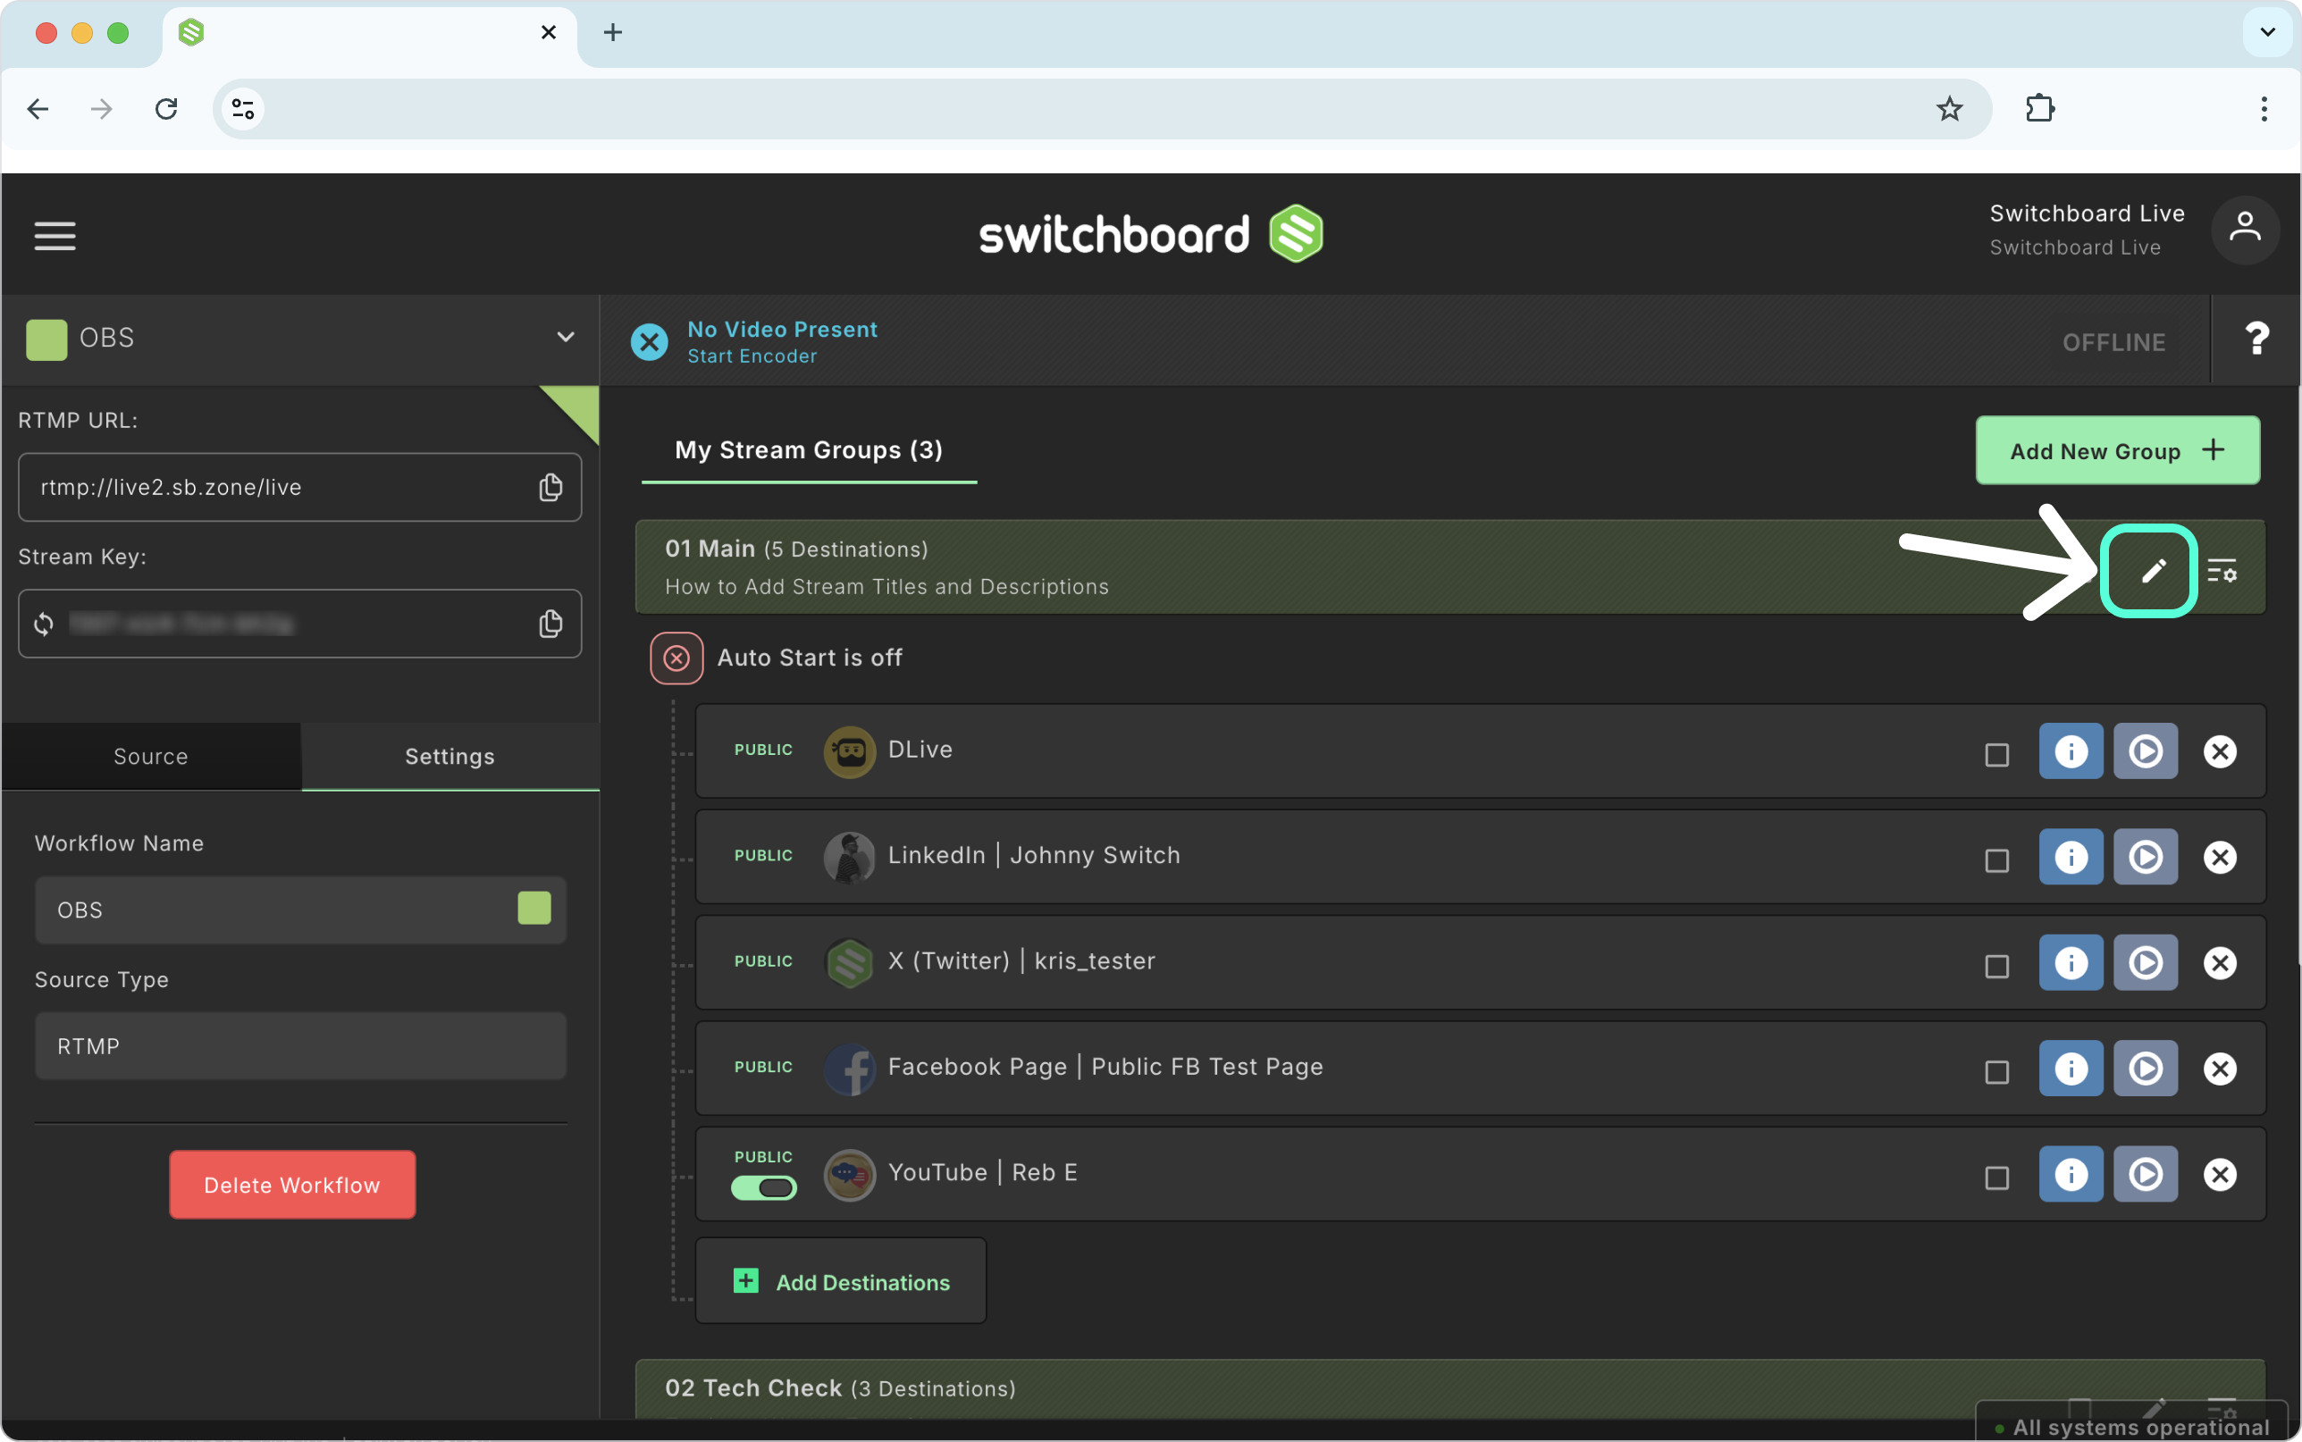
Task: Show info for X (Twitter) kris_tester
Action: pyautogui.click(x=2071, y=963)
